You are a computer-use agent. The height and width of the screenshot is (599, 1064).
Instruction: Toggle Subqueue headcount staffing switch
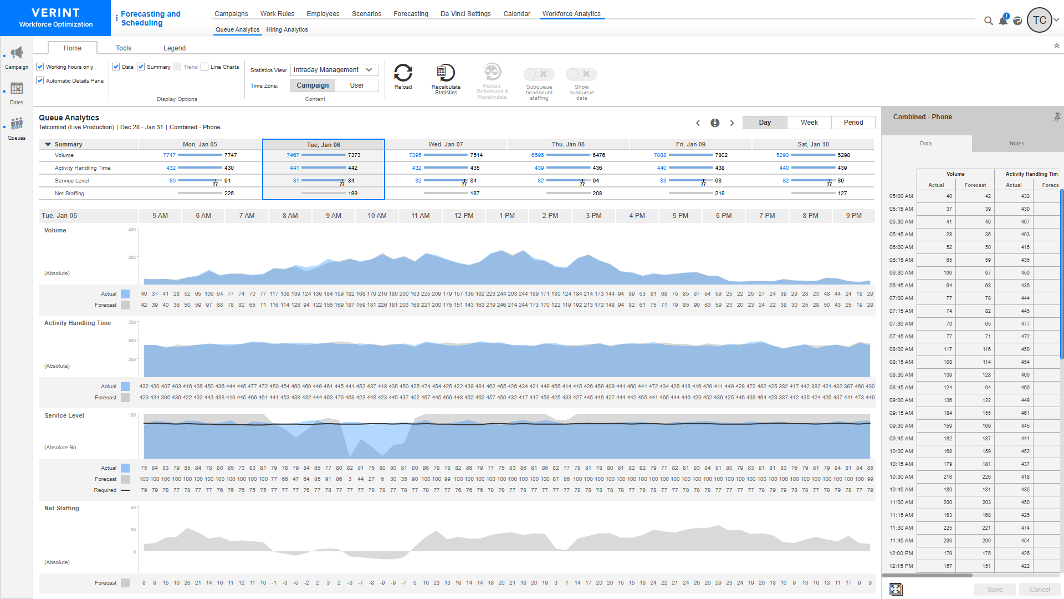(538, 74)
